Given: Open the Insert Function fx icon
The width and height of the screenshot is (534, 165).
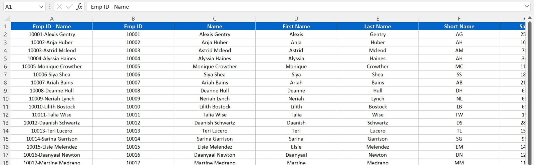Looking at the screenshot, I should [x=79, y=7].
